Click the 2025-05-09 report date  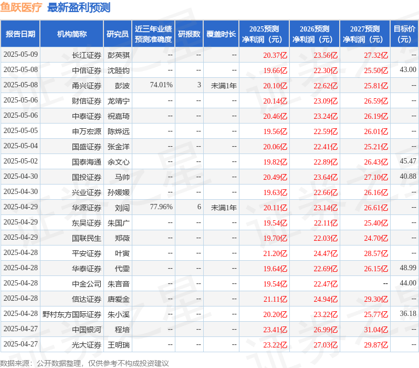pyautogui.click(x=20, y=55)
